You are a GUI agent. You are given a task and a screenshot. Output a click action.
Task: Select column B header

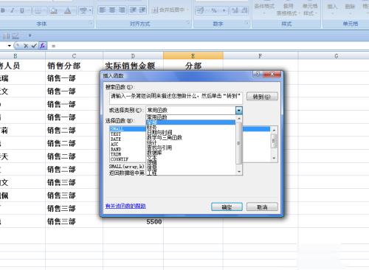pyautogui.click(x=23, y=56)
